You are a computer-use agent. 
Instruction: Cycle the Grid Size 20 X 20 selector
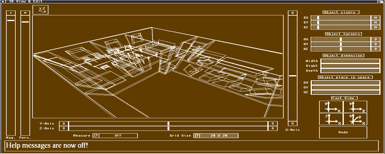(x=216, y=136)
